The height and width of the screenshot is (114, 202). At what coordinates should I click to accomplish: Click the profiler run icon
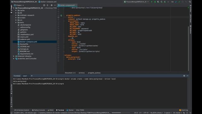tap(162, 2)
